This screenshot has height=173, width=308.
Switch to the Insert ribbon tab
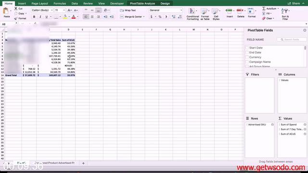[22, 3]
